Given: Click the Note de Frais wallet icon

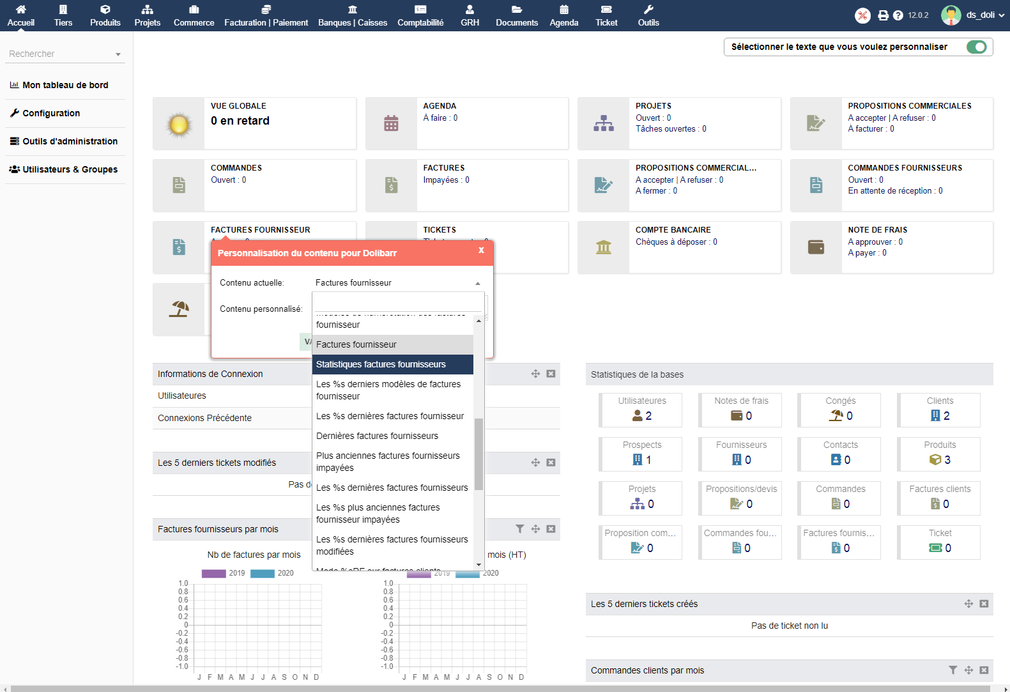Looking at the screenshot, I should 816,247.
